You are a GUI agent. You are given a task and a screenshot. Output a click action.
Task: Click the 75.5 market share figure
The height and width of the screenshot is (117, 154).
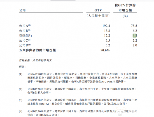134,26
